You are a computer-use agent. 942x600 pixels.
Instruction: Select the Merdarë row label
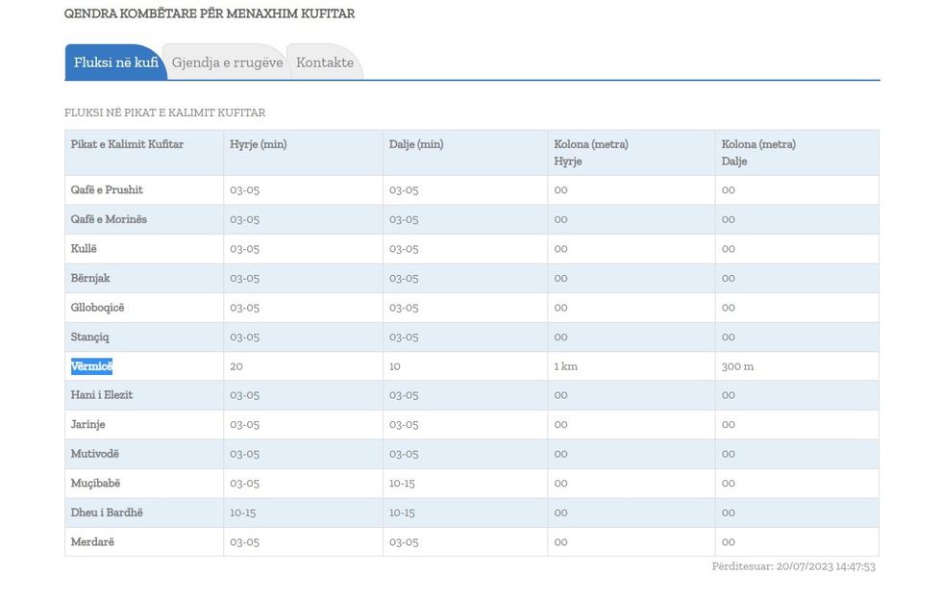[x=92, y=542]
